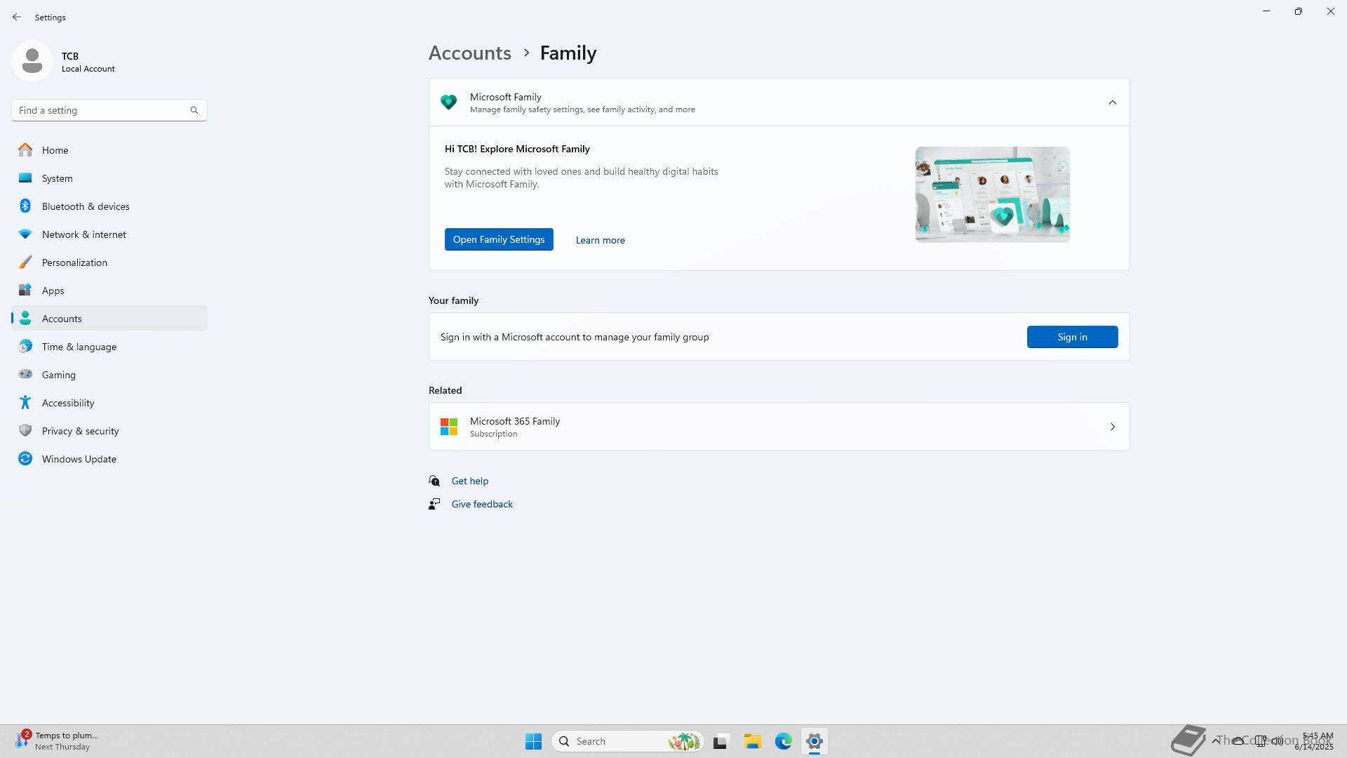Navigate to Accounts breadcrumb
This screenshot has width=1347, height=758.
click(x=469, y=53)
